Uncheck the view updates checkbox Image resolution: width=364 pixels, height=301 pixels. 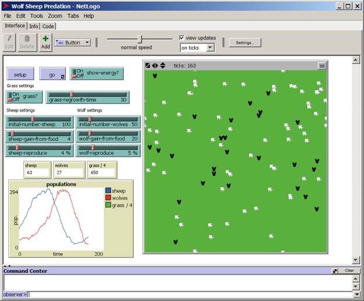tap(182, 37)
